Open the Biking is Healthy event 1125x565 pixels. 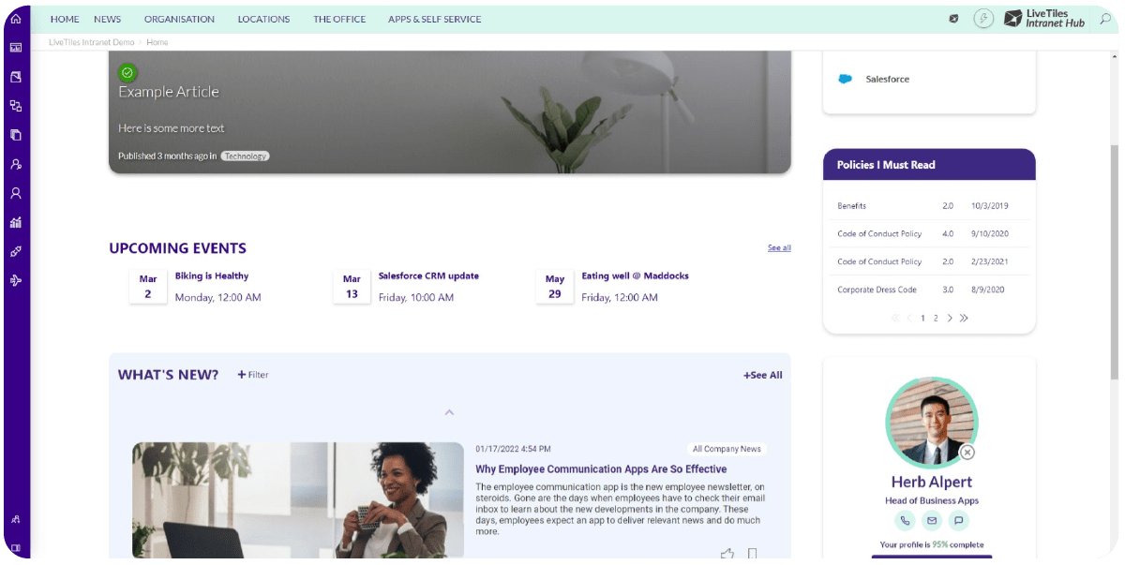click(212, 276)
